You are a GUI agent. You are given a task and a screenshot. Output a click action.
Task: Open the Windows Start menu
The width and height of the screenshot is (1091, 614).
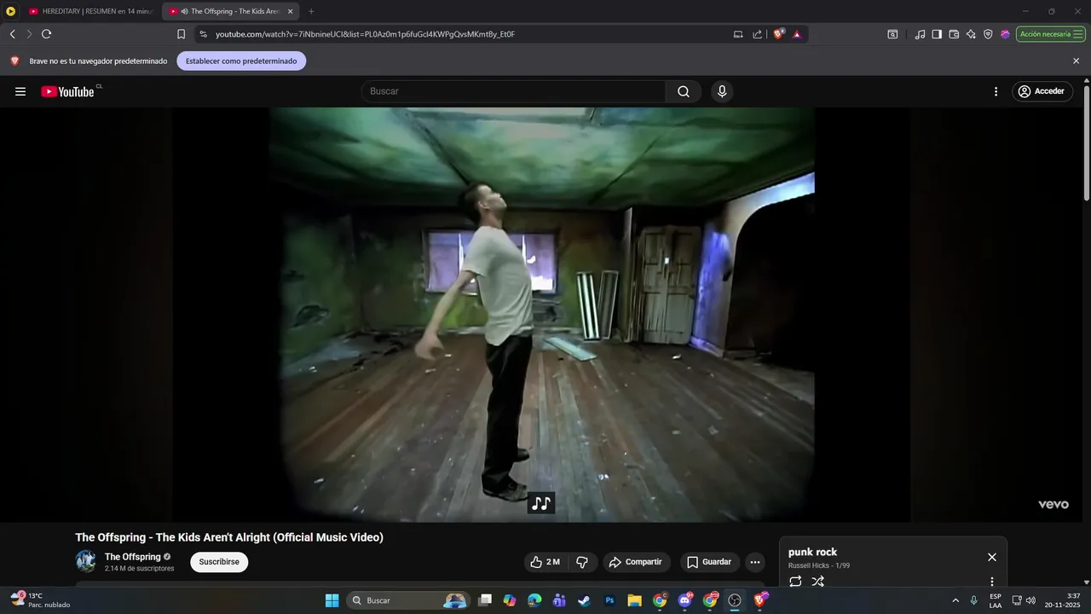coord(332,600)
